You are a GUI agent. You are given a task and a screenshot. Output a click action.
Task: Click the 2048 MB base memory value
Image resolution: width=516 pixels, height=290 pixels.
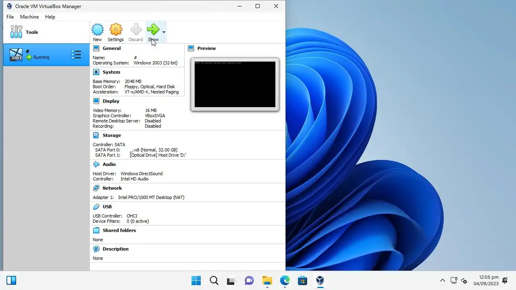133,81
